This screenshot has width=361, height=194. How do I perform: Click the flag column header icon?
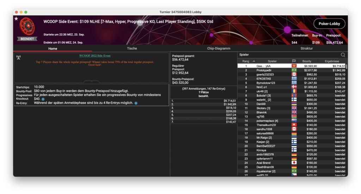(294, 61)
